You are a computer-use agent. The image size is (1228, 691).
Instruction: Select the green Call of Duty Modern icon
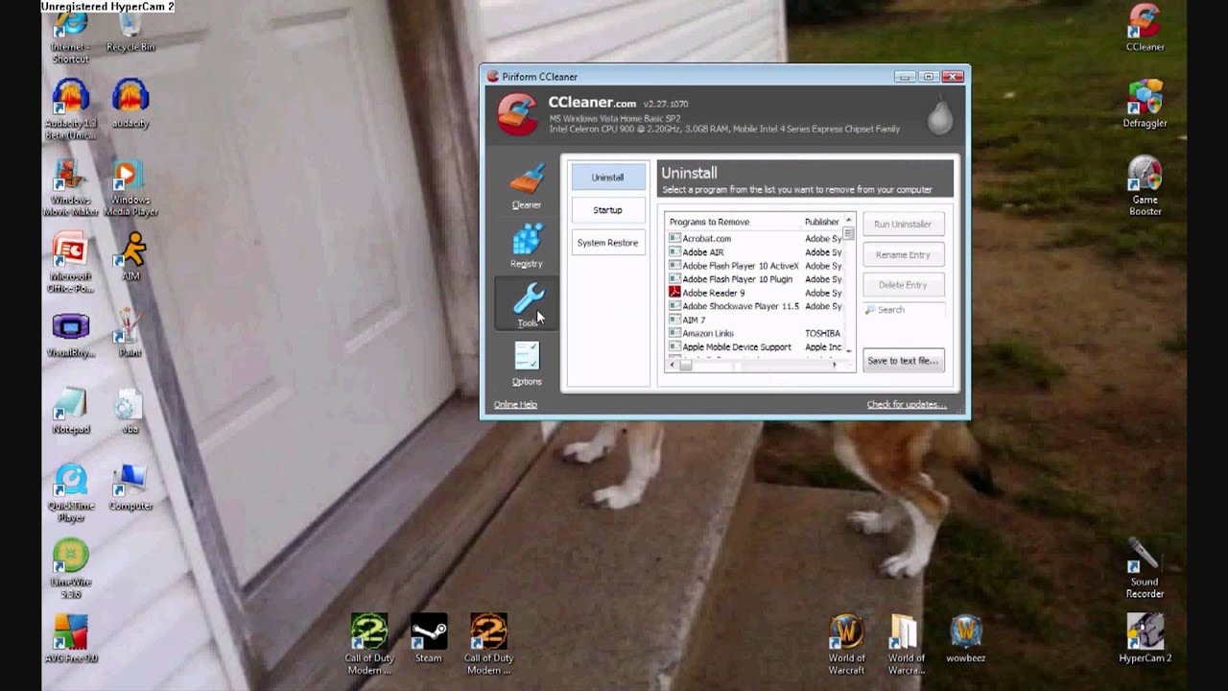(369, 644)
